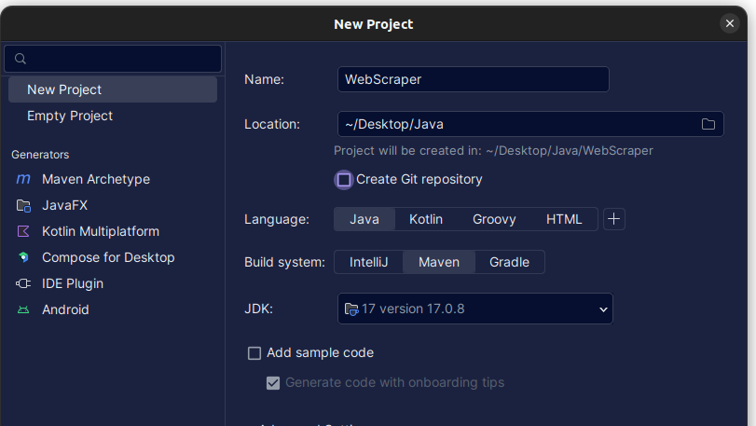Screen dimensions: 756x426
Task: Click the 'JDK:' label
Action: tap(258, 309)
